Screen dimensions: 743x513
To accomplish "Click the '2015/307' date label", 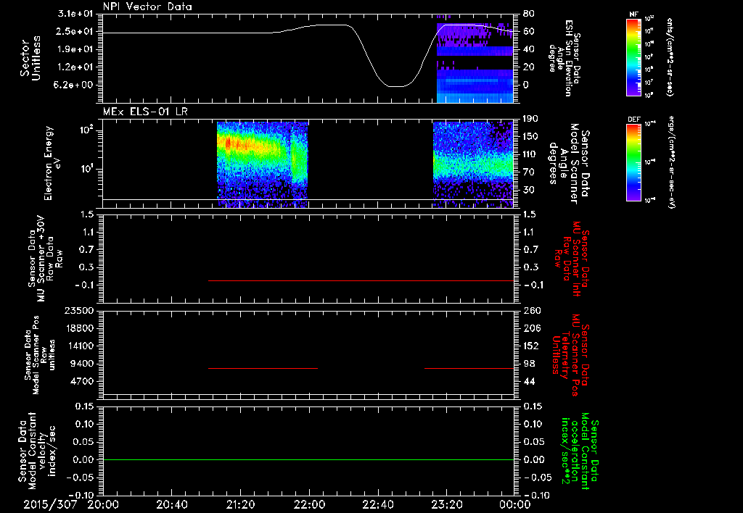I will coord(50,505).
